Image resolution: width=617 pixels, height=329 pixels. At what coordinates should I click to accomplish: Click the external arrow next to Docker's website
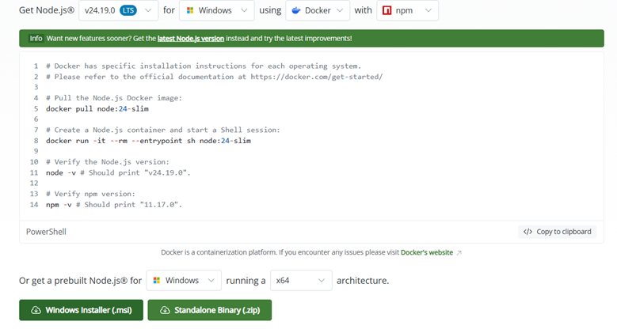pyautogui.click(x=459, y=253)
